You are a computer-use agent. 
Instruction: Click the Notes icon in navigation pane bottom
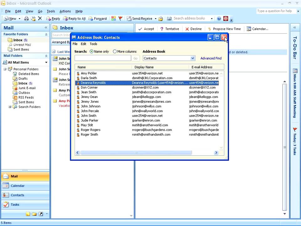click(x=28, y=214)
